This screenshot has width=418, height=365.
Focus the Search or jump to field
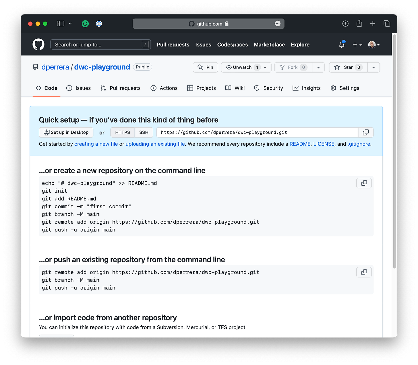100,44
